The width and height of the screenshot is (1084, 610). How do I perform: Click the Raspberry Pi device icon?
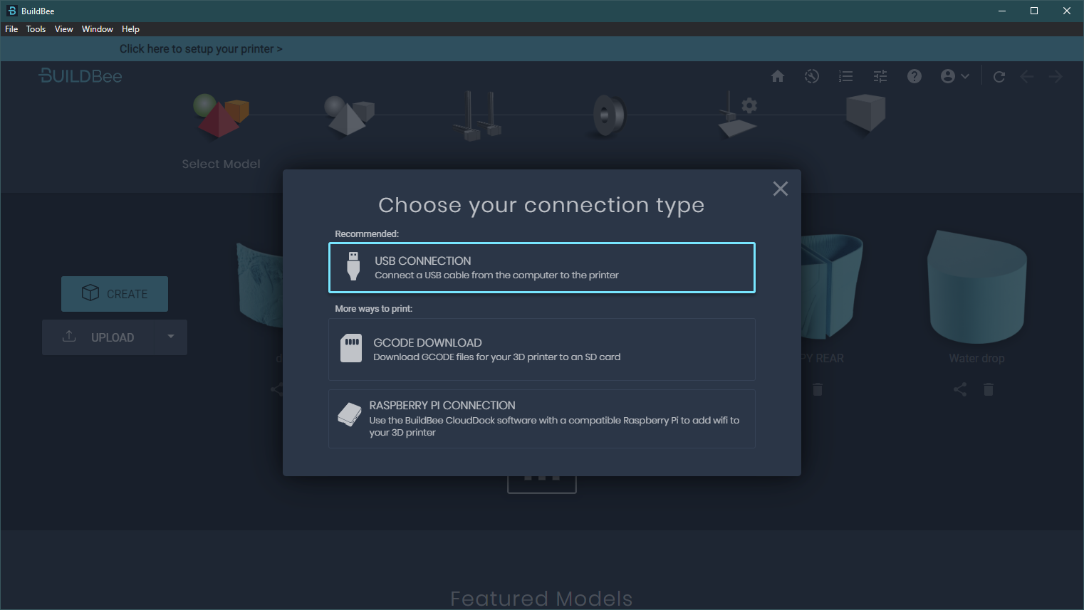click(350, 415)
